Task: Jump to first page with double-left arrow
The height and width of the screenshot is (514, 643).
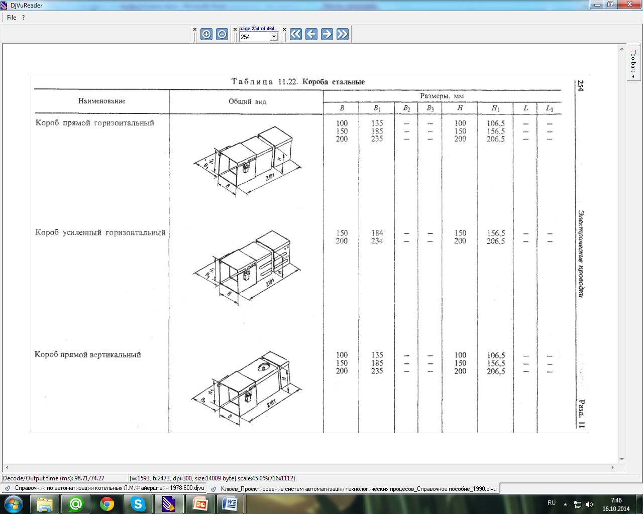Action: 296,34
